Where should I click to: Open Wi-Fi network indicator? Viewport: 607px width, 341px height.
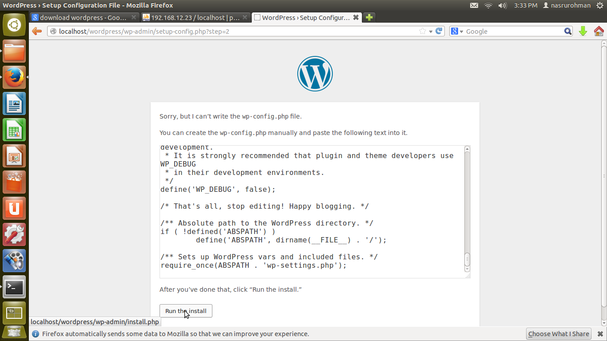pos(488,5)
